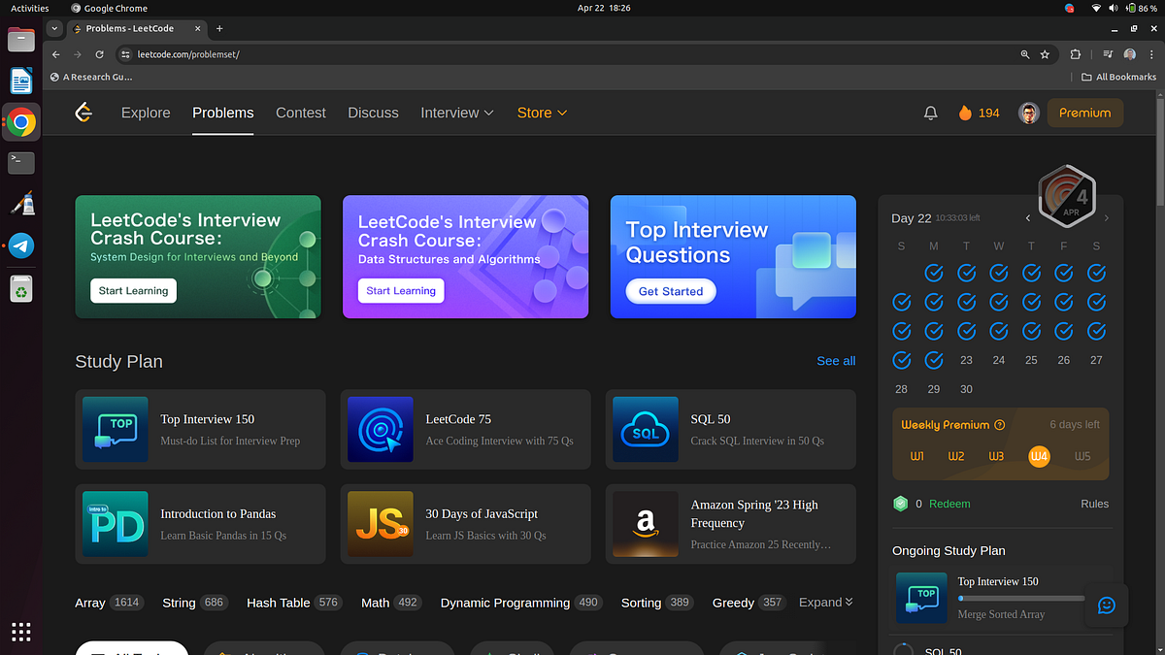Screen dimensions: 1165x655
Task: Click the W1 weekly premium badge
Action: click(916, 456)
